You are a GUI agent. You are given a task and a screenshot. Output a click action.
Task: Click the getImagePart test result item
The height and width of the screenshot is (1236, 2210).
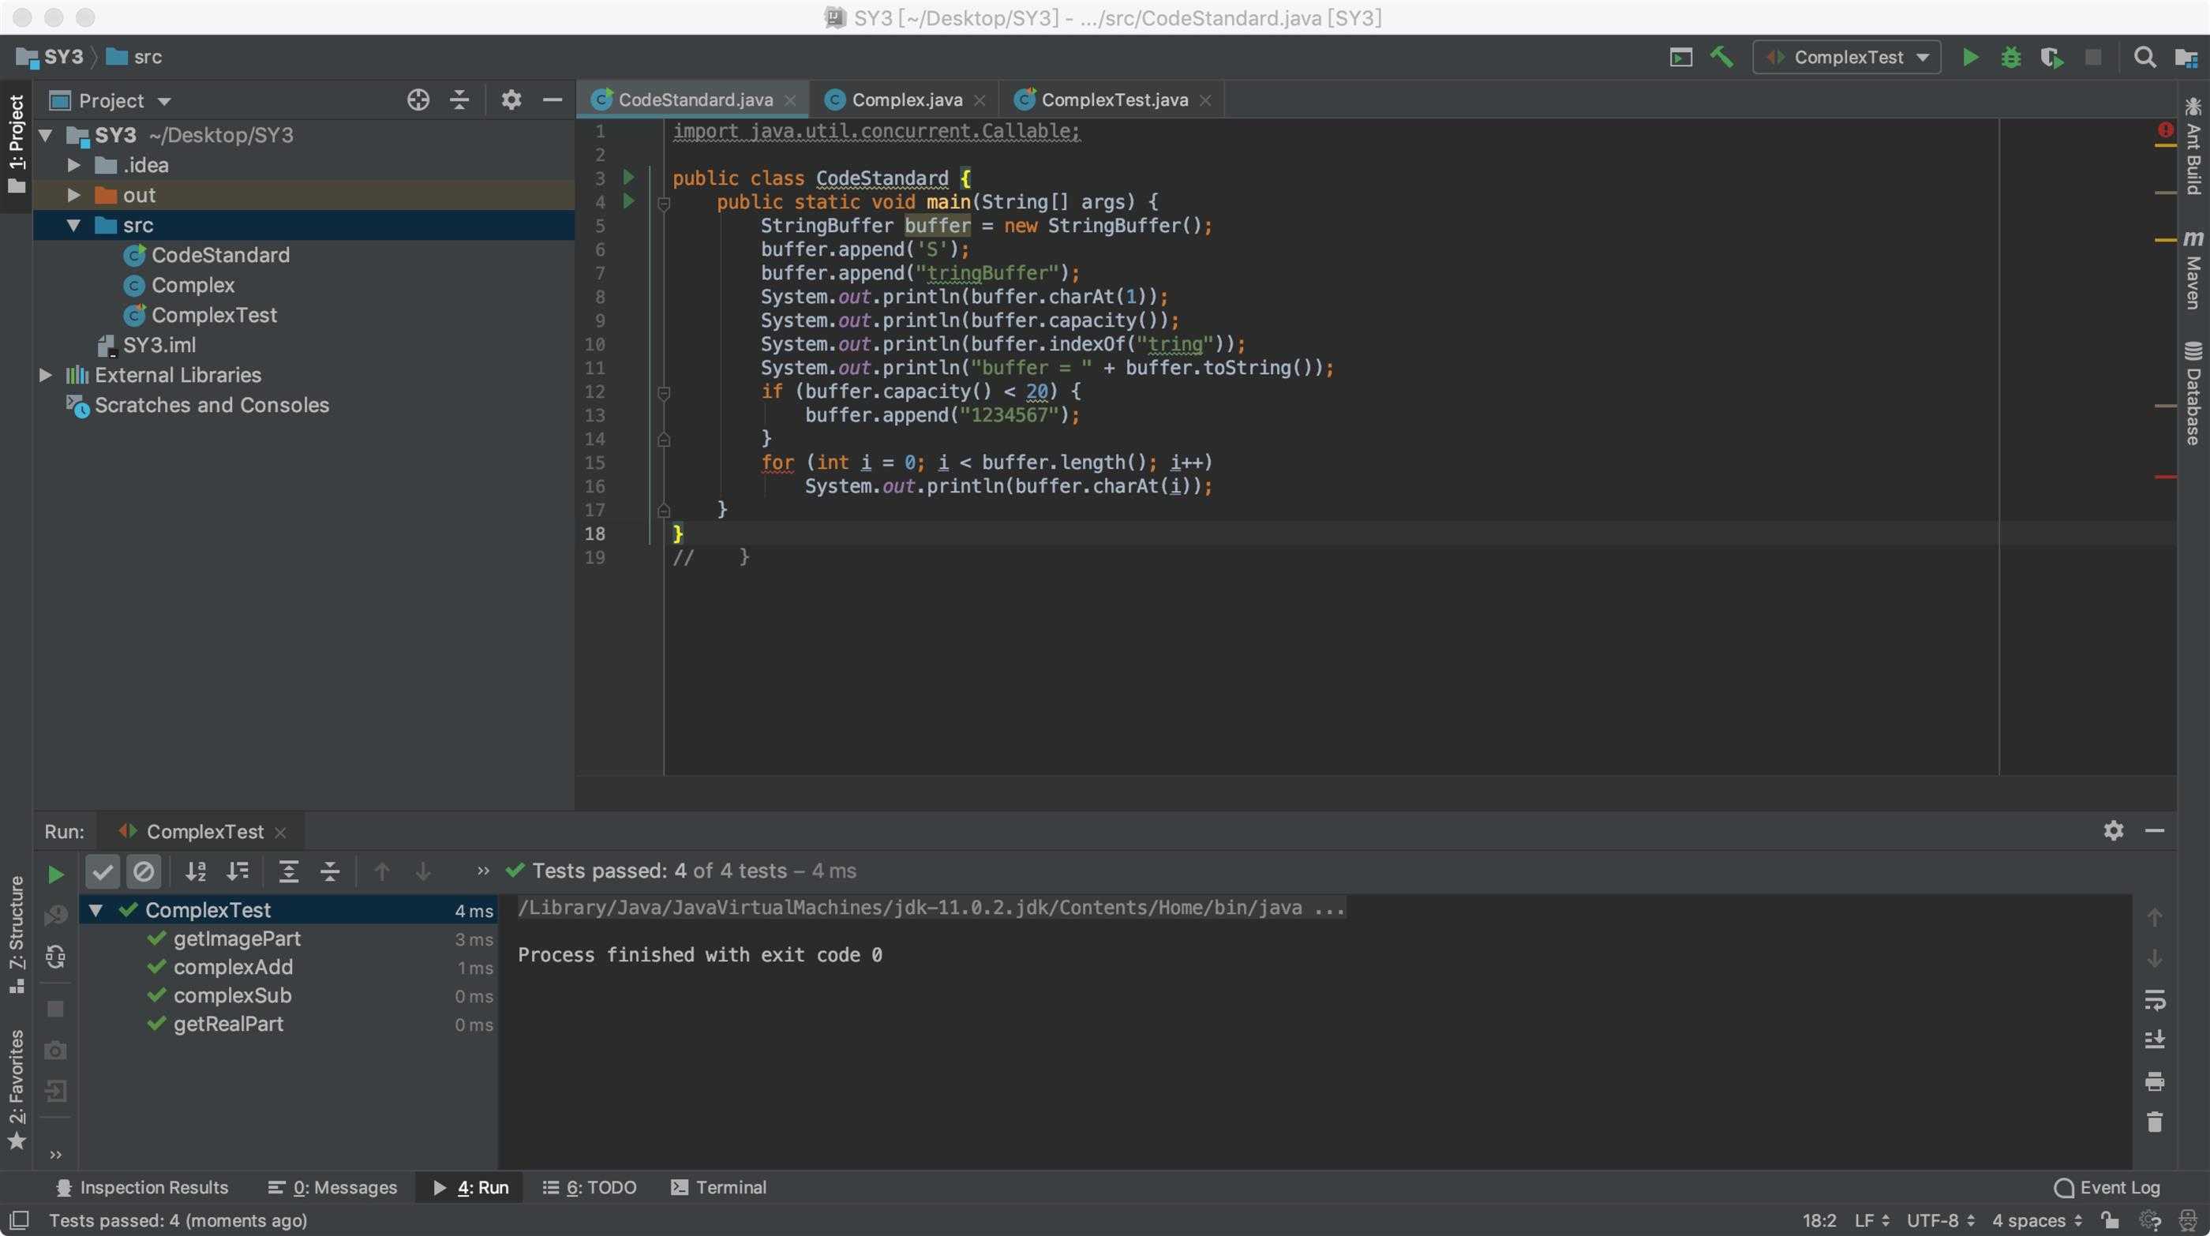pyautogui.click(x=237, y=940)
